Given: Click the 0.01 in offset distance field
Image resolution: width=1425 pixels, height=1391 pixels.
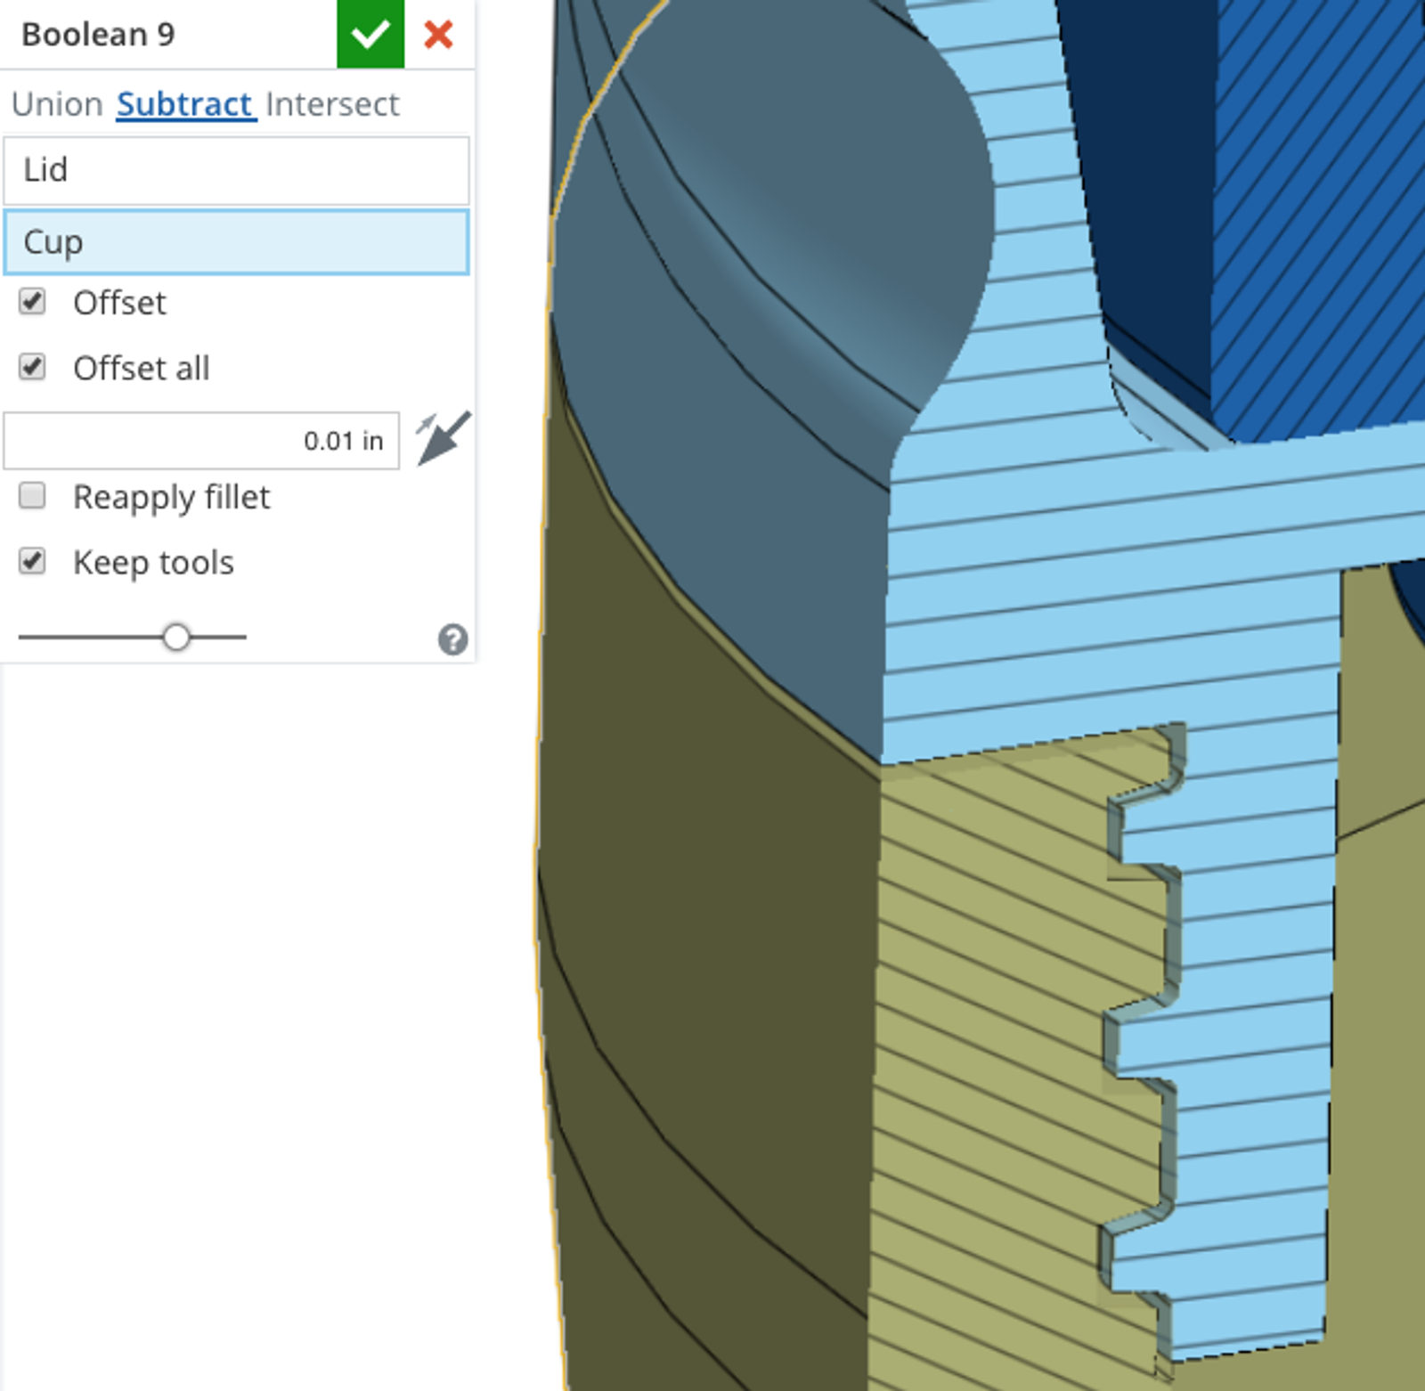Looking at the screenshot, I should click(x=201, y=440).
